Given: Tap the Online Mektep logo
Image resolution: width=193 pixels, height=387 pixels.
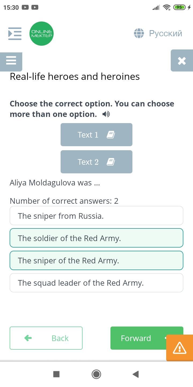Looking at the screenshot, I should (42, 34).
